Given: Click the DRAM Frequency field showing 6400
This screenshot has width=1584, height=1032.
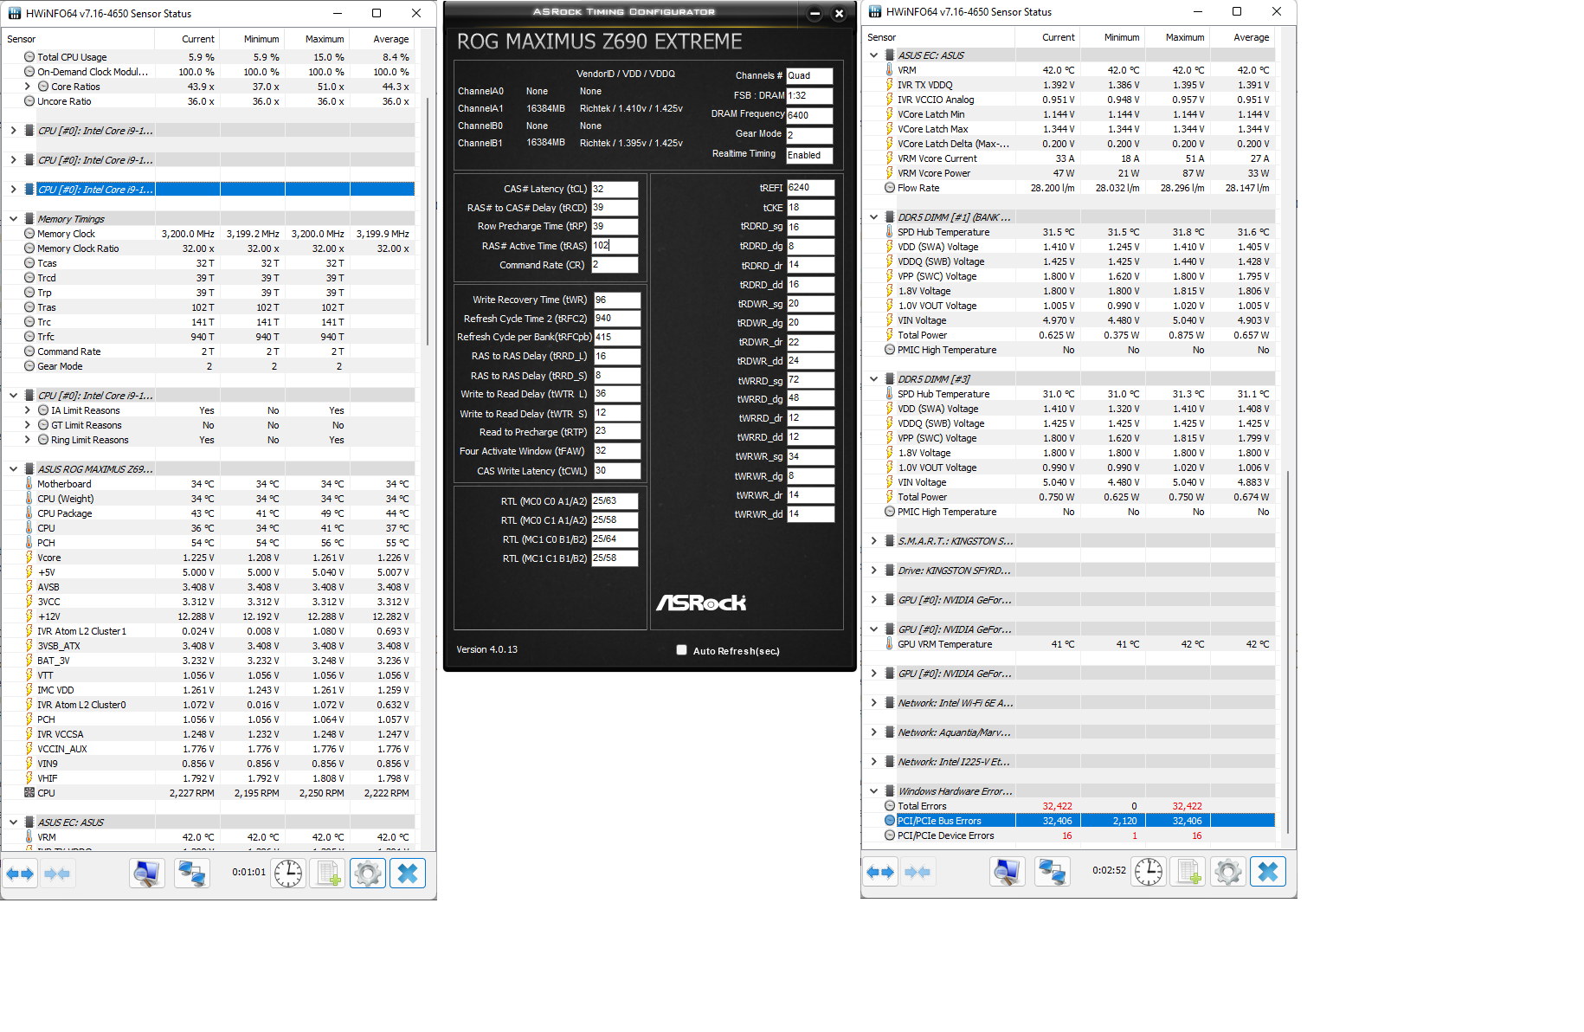Looking at the screenshot, I should 809,115.
